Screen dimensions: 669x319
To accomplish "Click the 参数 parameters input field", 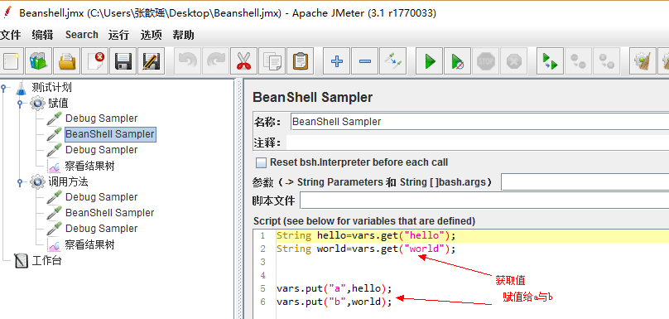I will tap(585, 182).
